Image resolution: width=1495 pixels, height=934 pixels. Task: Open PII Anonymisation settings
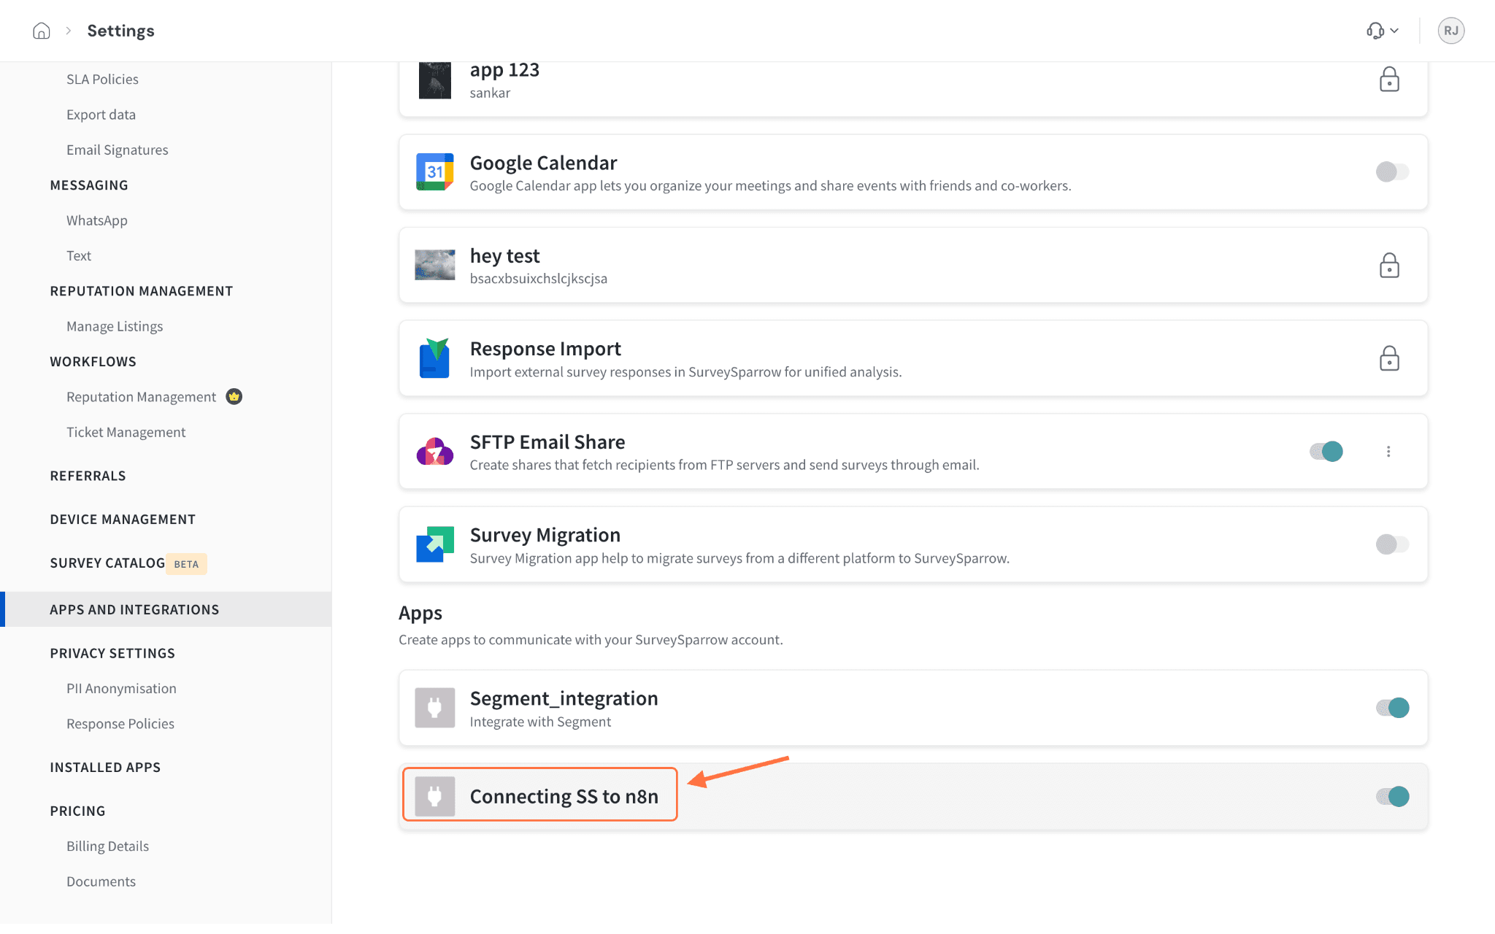121,688
